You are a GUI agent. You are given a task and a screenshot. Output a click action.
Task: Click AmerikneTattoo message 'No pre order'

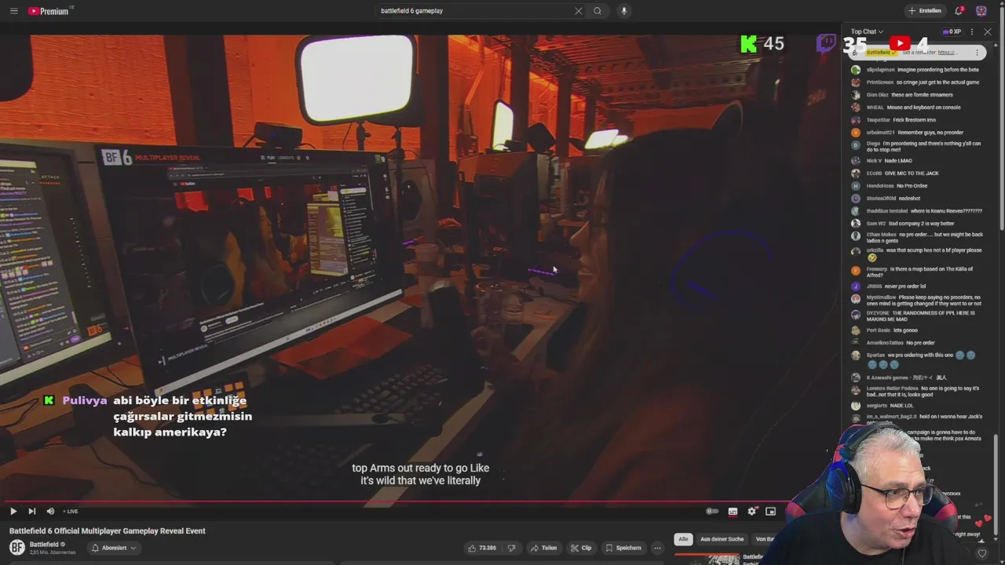coord(920,343)
